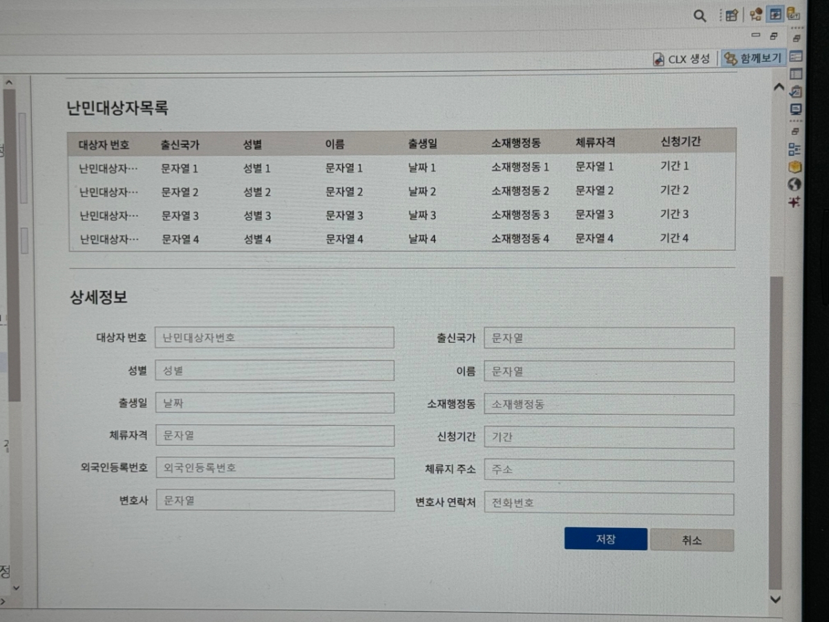Open the globe icon in the right sidebar

pyautogui.click(x=794, y=185)
